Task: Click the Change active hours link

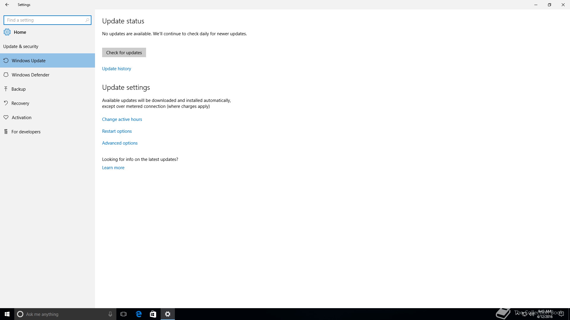Action: pos(122,119)
